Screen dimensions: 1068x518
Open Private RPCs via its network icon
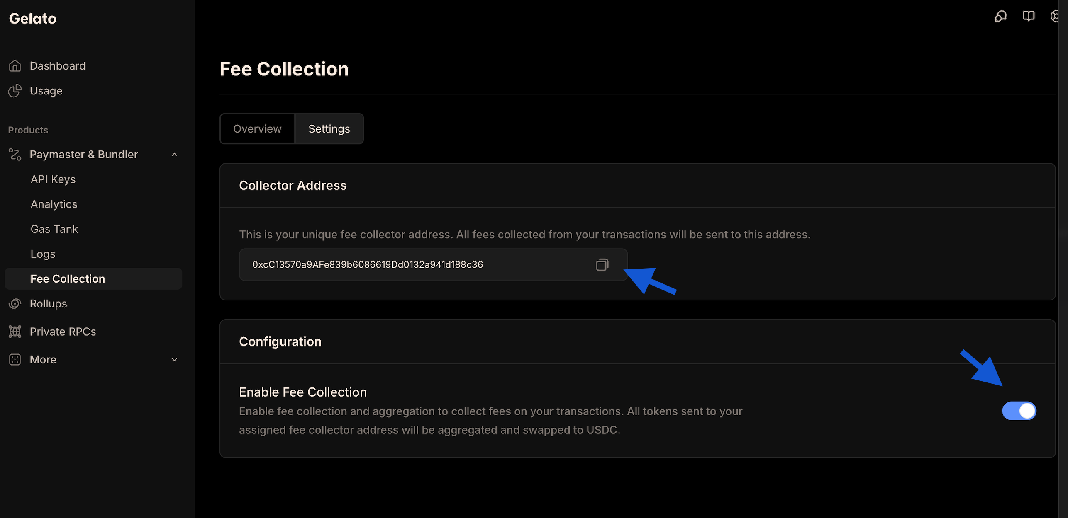15,332
